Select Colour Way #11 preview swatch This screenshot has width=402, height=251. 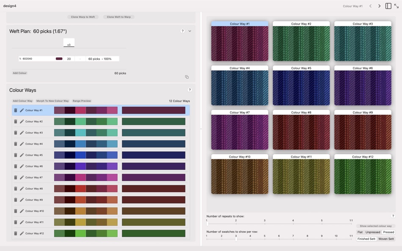(301, 174)
